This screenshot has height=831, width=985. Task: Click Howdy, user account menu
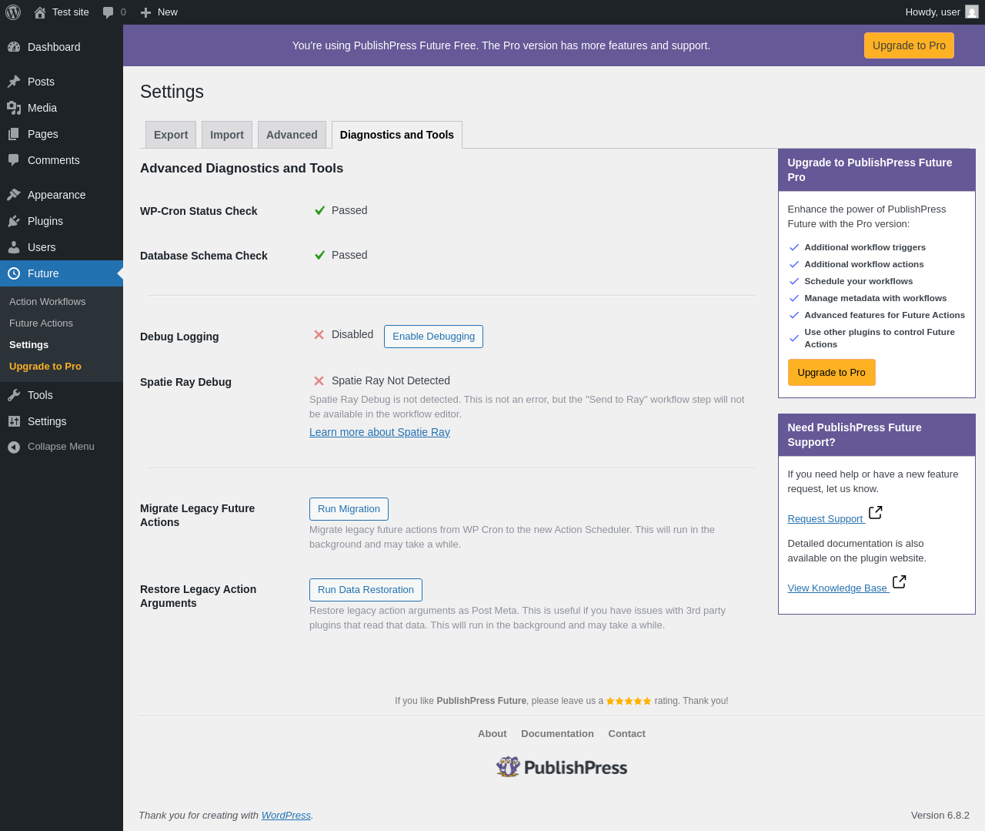point(941,12)
